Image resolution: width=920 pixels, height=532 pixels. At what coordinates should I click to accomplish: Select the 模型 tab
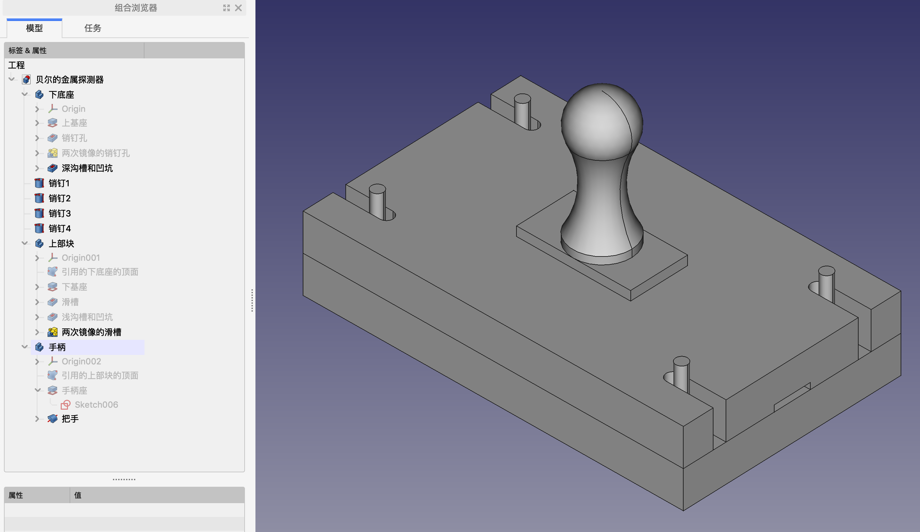[34, 27]
